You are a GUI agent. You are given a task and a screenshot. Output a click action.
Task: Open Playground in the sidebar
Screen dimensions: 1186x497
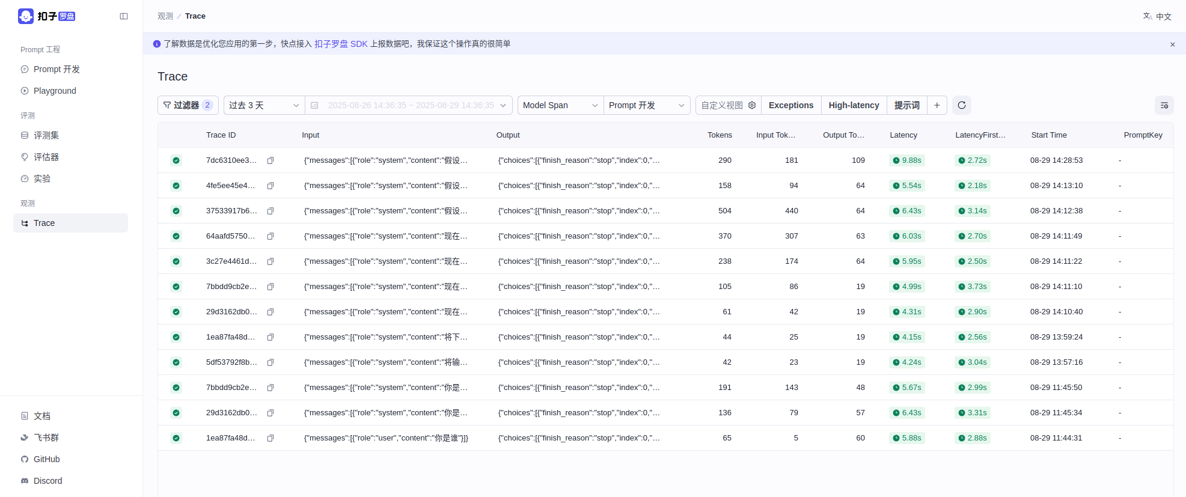(x=55, y=91)
